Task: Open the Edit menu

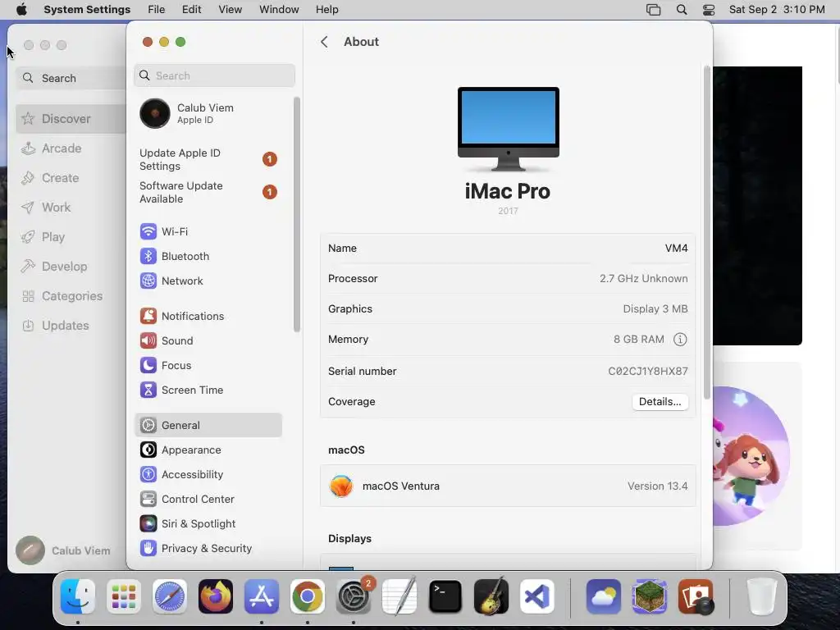Action: coord(192,9)
